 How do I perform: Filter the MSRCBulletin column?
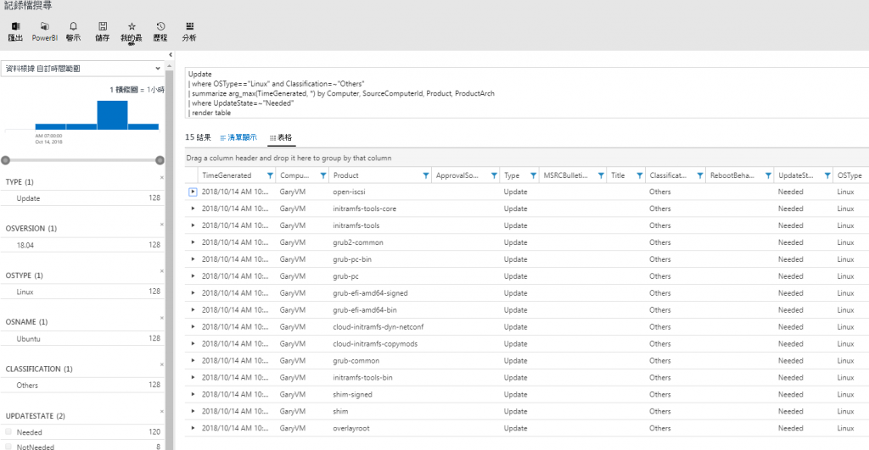(601, 175)
